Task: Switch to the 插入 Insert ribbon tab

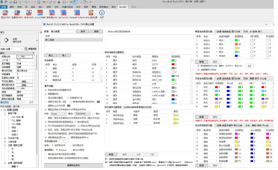Action: [41, 7]
